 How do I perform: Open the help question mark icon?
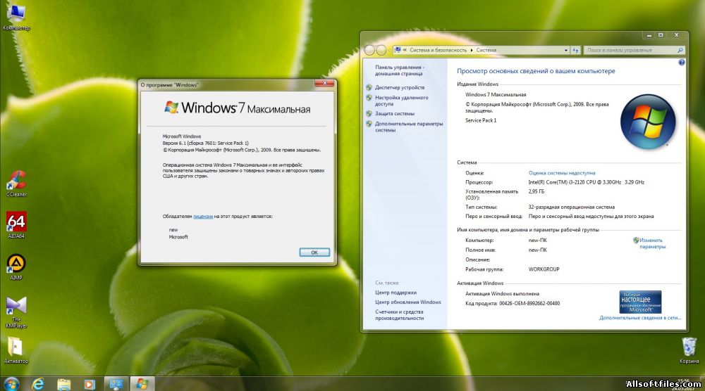click(x=681, y=63)
